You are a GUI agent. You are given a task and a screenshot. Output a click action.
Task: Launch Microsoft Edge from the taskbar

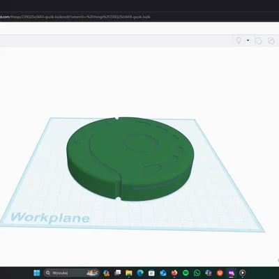click(x=140, y=273)
